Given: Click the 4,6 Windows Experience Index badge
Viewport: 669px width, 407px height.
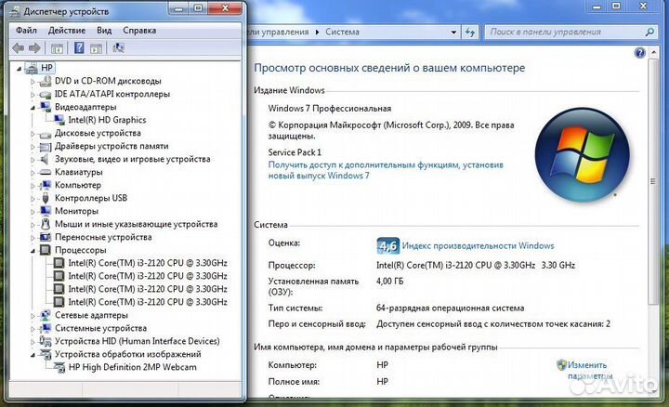Looking at the screenshot, I should pyautogui.click(x=387, y=245).
